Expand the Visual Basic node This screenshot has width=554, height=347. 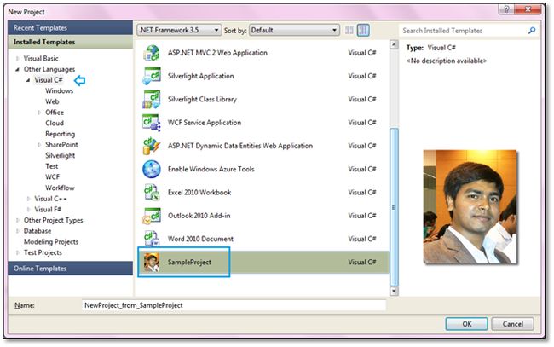pyautogui.click(x=17, y=58)
